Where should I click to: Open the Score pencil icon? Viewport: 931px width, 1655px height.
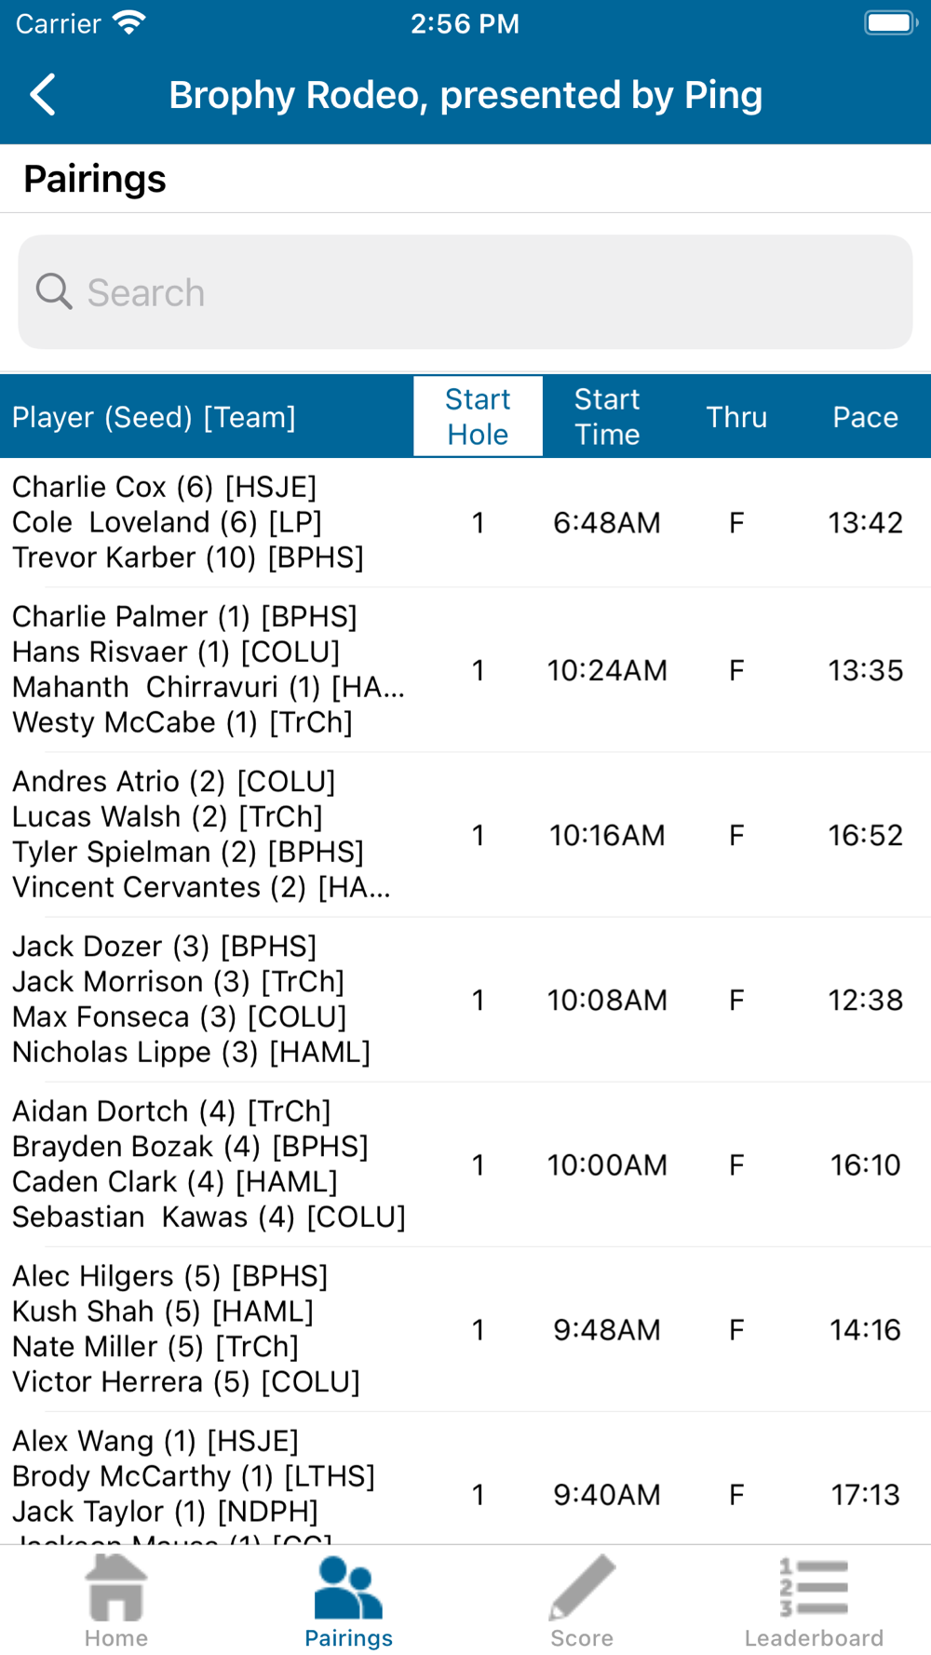pos(582,1588)
